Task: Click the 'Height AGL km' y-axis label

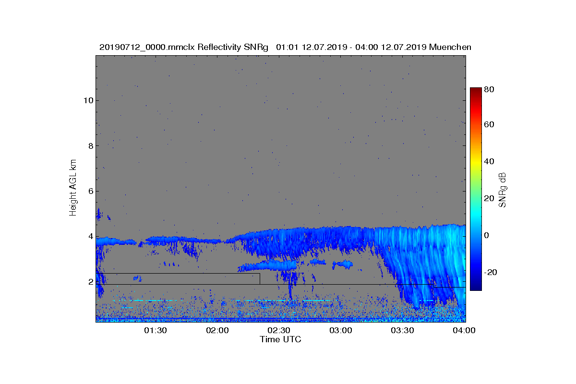Action: tap(73, 189)
